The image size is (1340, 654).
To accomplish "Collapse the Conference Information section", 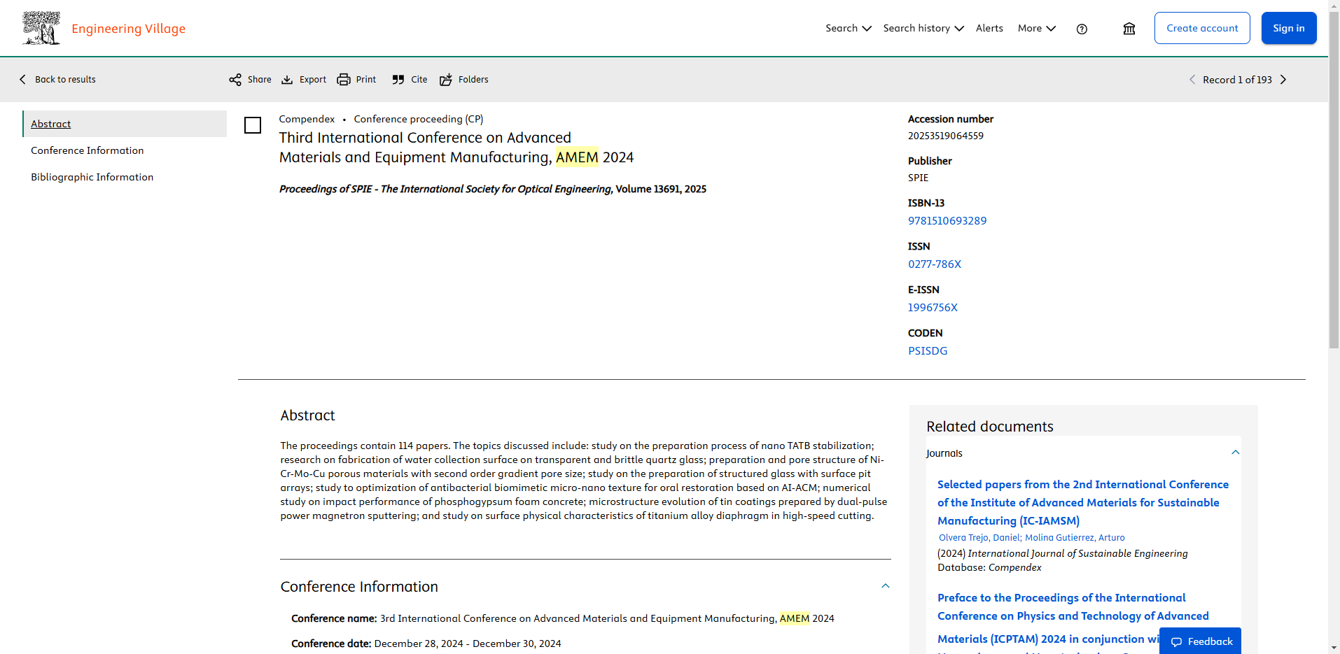I will coord(886,586).
